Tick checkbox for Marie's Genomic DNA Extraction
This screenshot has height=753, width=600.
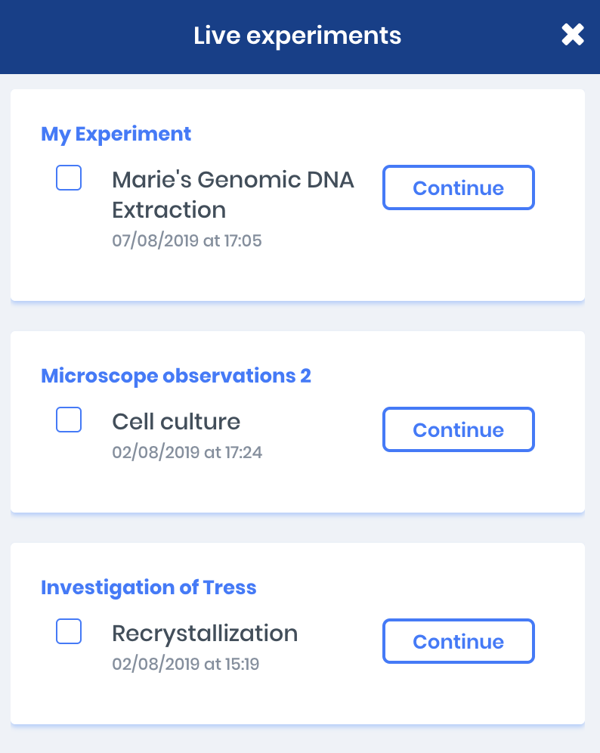pyautogui.click(x=69, y=178)
